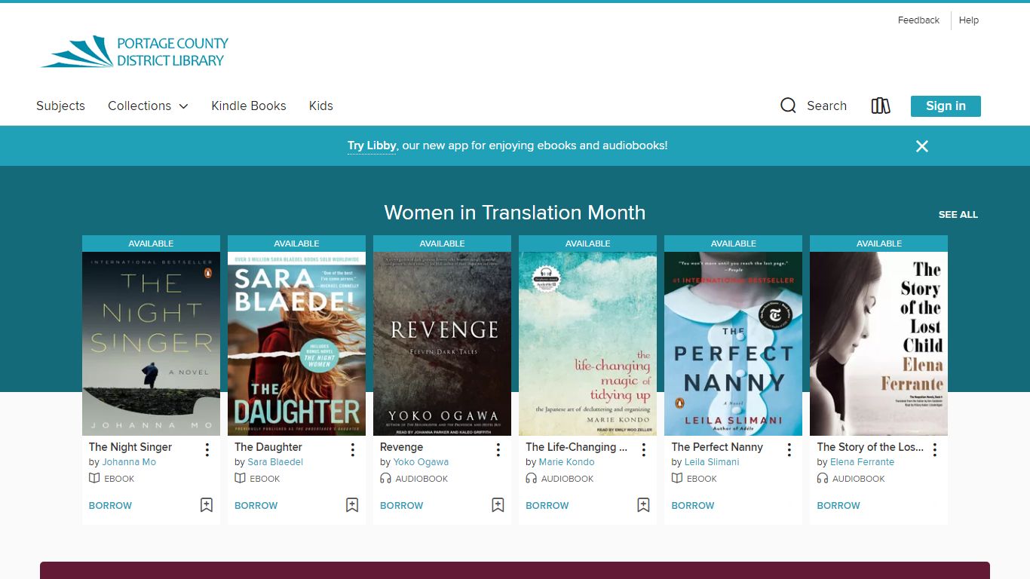The width and height of the screenshot is (1030, 579).
Task: Borrow The Night Singer ebook
Action: pos(110,506)
